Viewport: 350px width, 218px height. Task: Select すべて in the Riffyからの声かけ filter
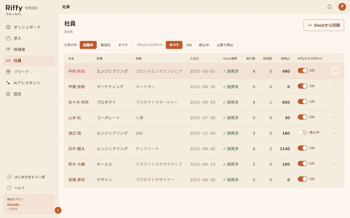tap(174, 45)
